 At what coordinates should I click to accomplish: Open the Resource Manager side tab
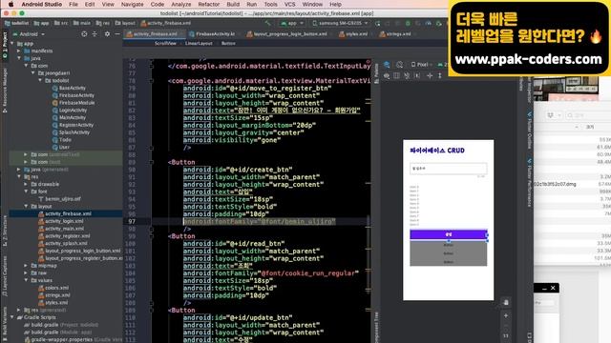(x=5, y=91)
